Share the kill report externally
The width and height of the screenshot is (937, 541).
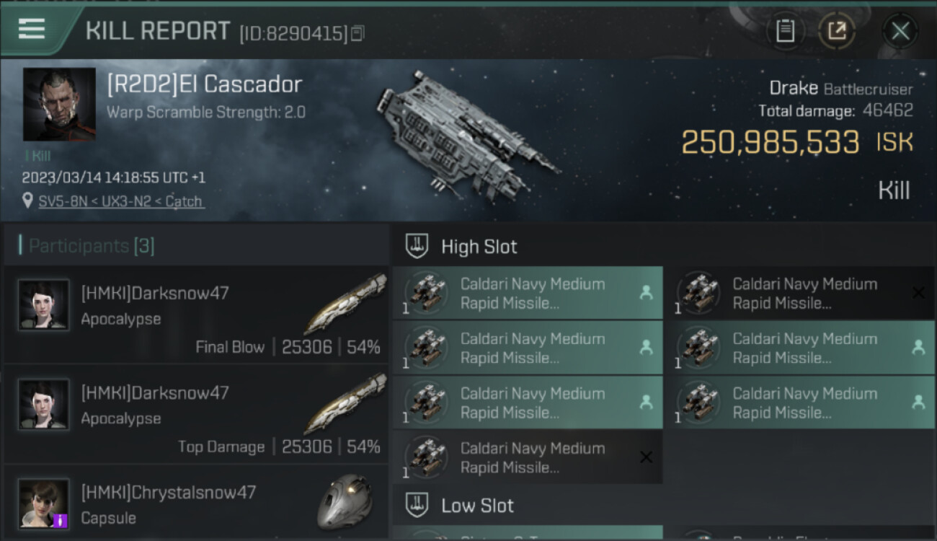(x=837, y=31)
